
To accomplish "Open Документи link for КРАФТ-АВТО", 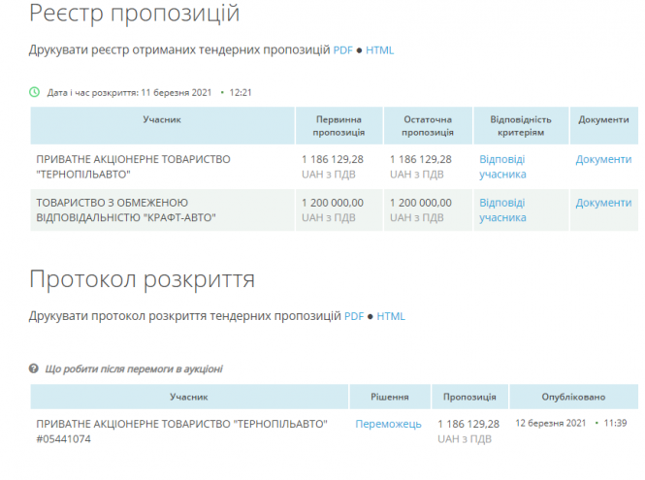I will 603,203.
